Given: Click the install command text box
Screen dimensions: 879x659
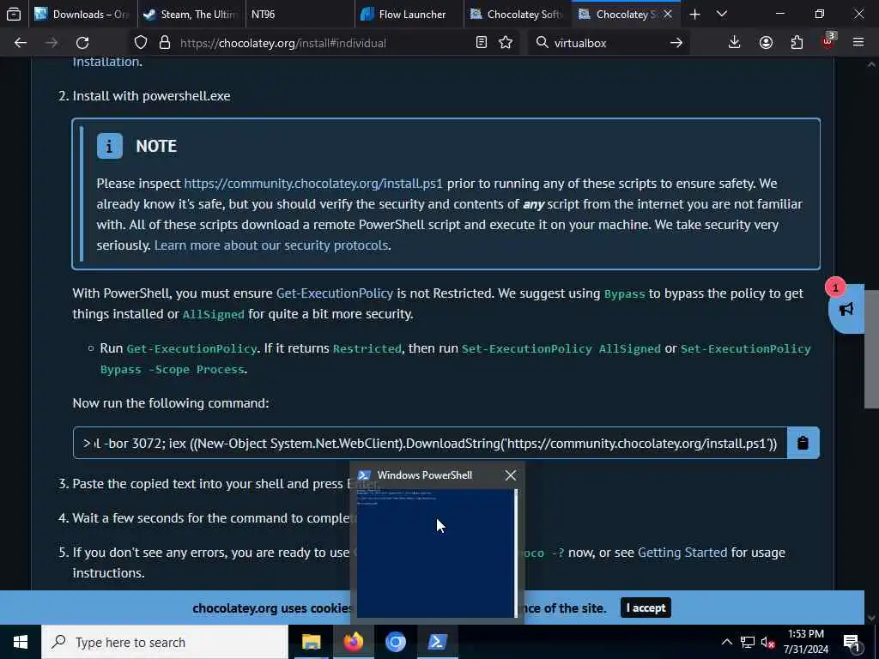Looking at the screenshot, I should tap(430, 443).
